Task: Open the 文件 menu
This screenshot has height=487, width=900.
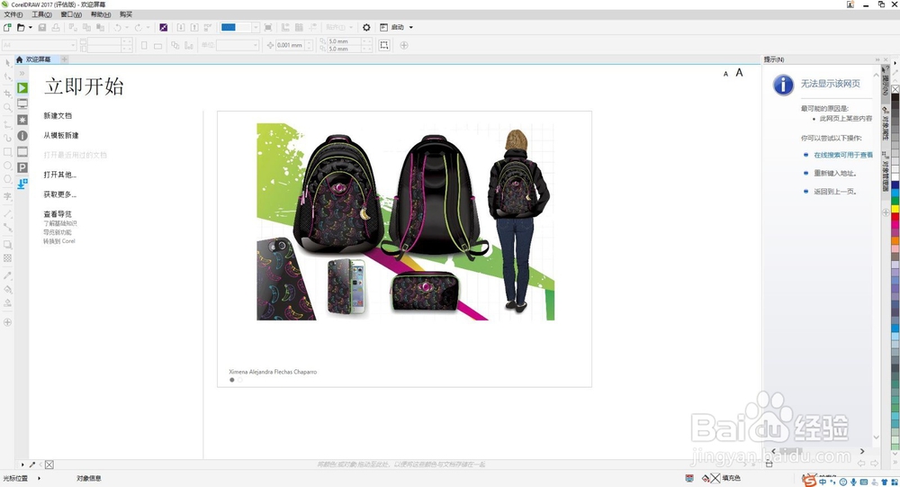Action: coord(13,14)
